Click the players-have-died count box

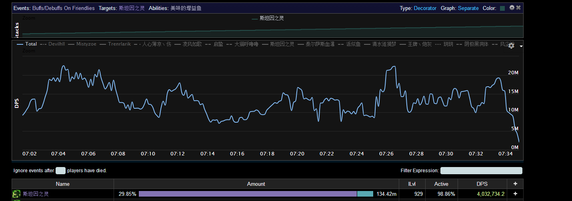click(60, 171)
